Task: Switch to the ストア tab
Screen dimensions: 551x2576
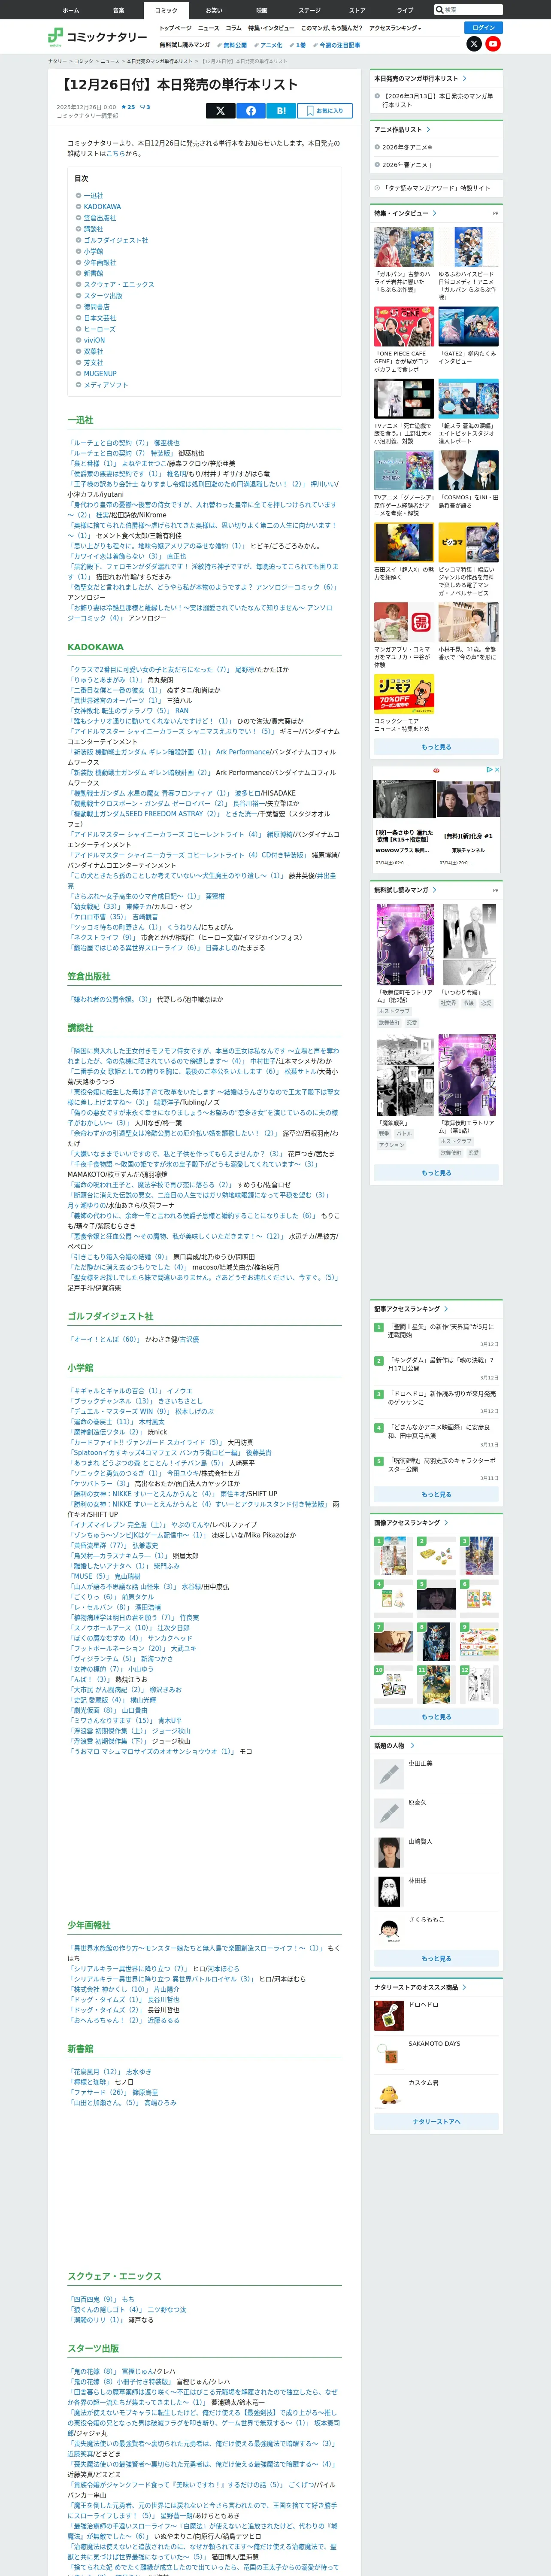Action: click(x=357, y=10)
